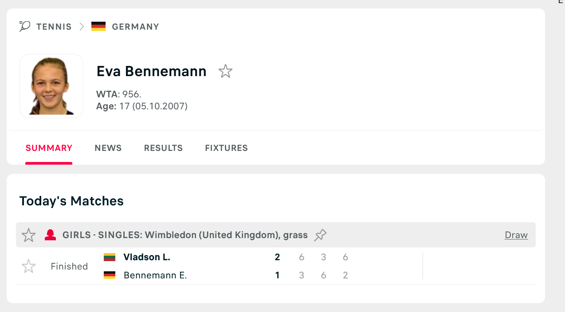Viewport: 565px width, 312px height.
Task: Switch to the NEWS tab
Action: (108, 148)
